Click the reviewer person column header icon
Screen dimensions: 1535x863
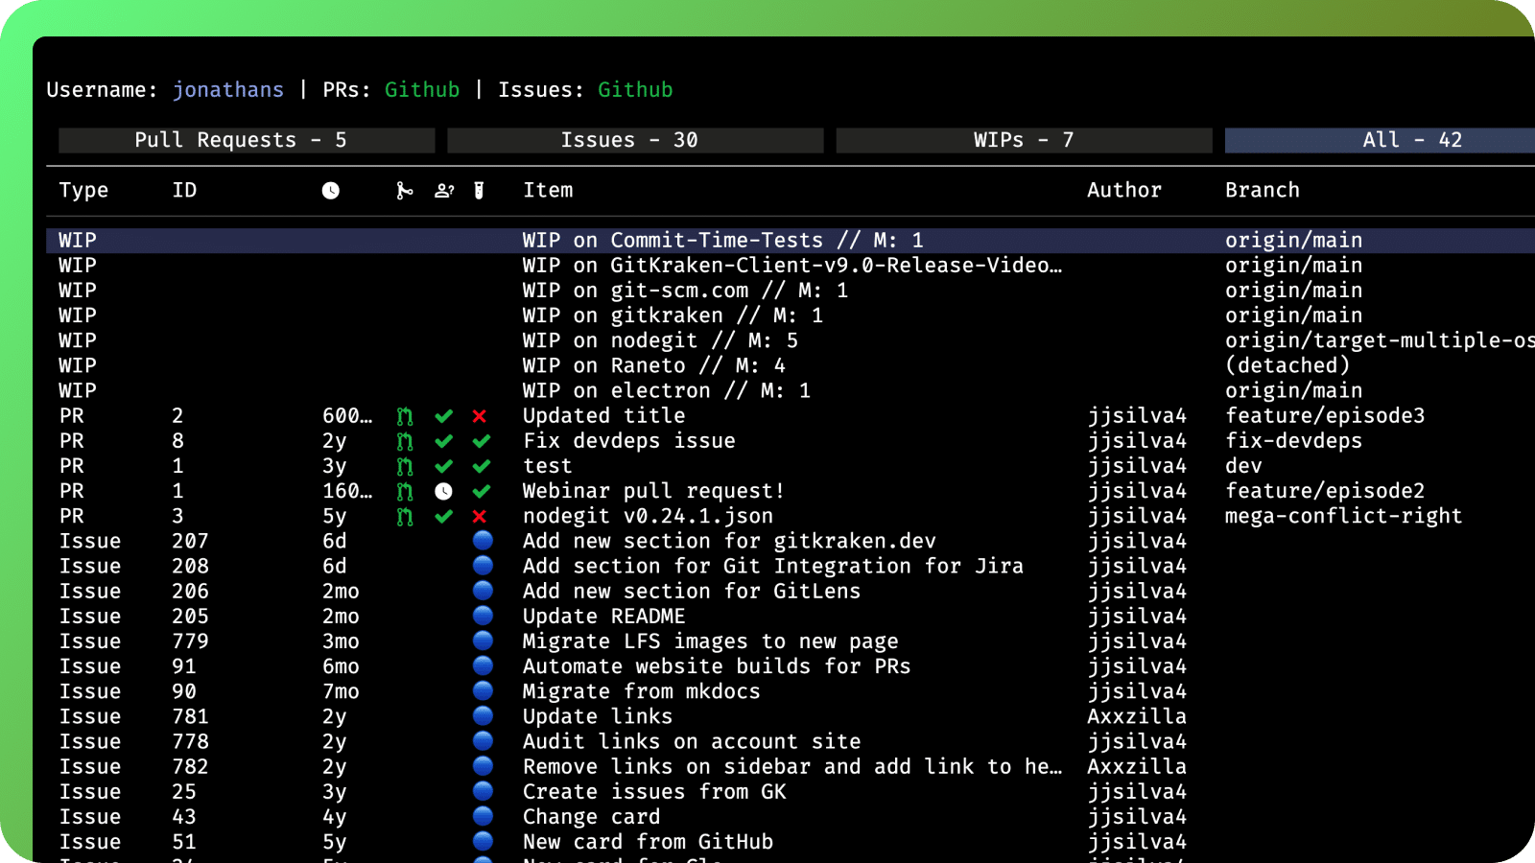442,190
